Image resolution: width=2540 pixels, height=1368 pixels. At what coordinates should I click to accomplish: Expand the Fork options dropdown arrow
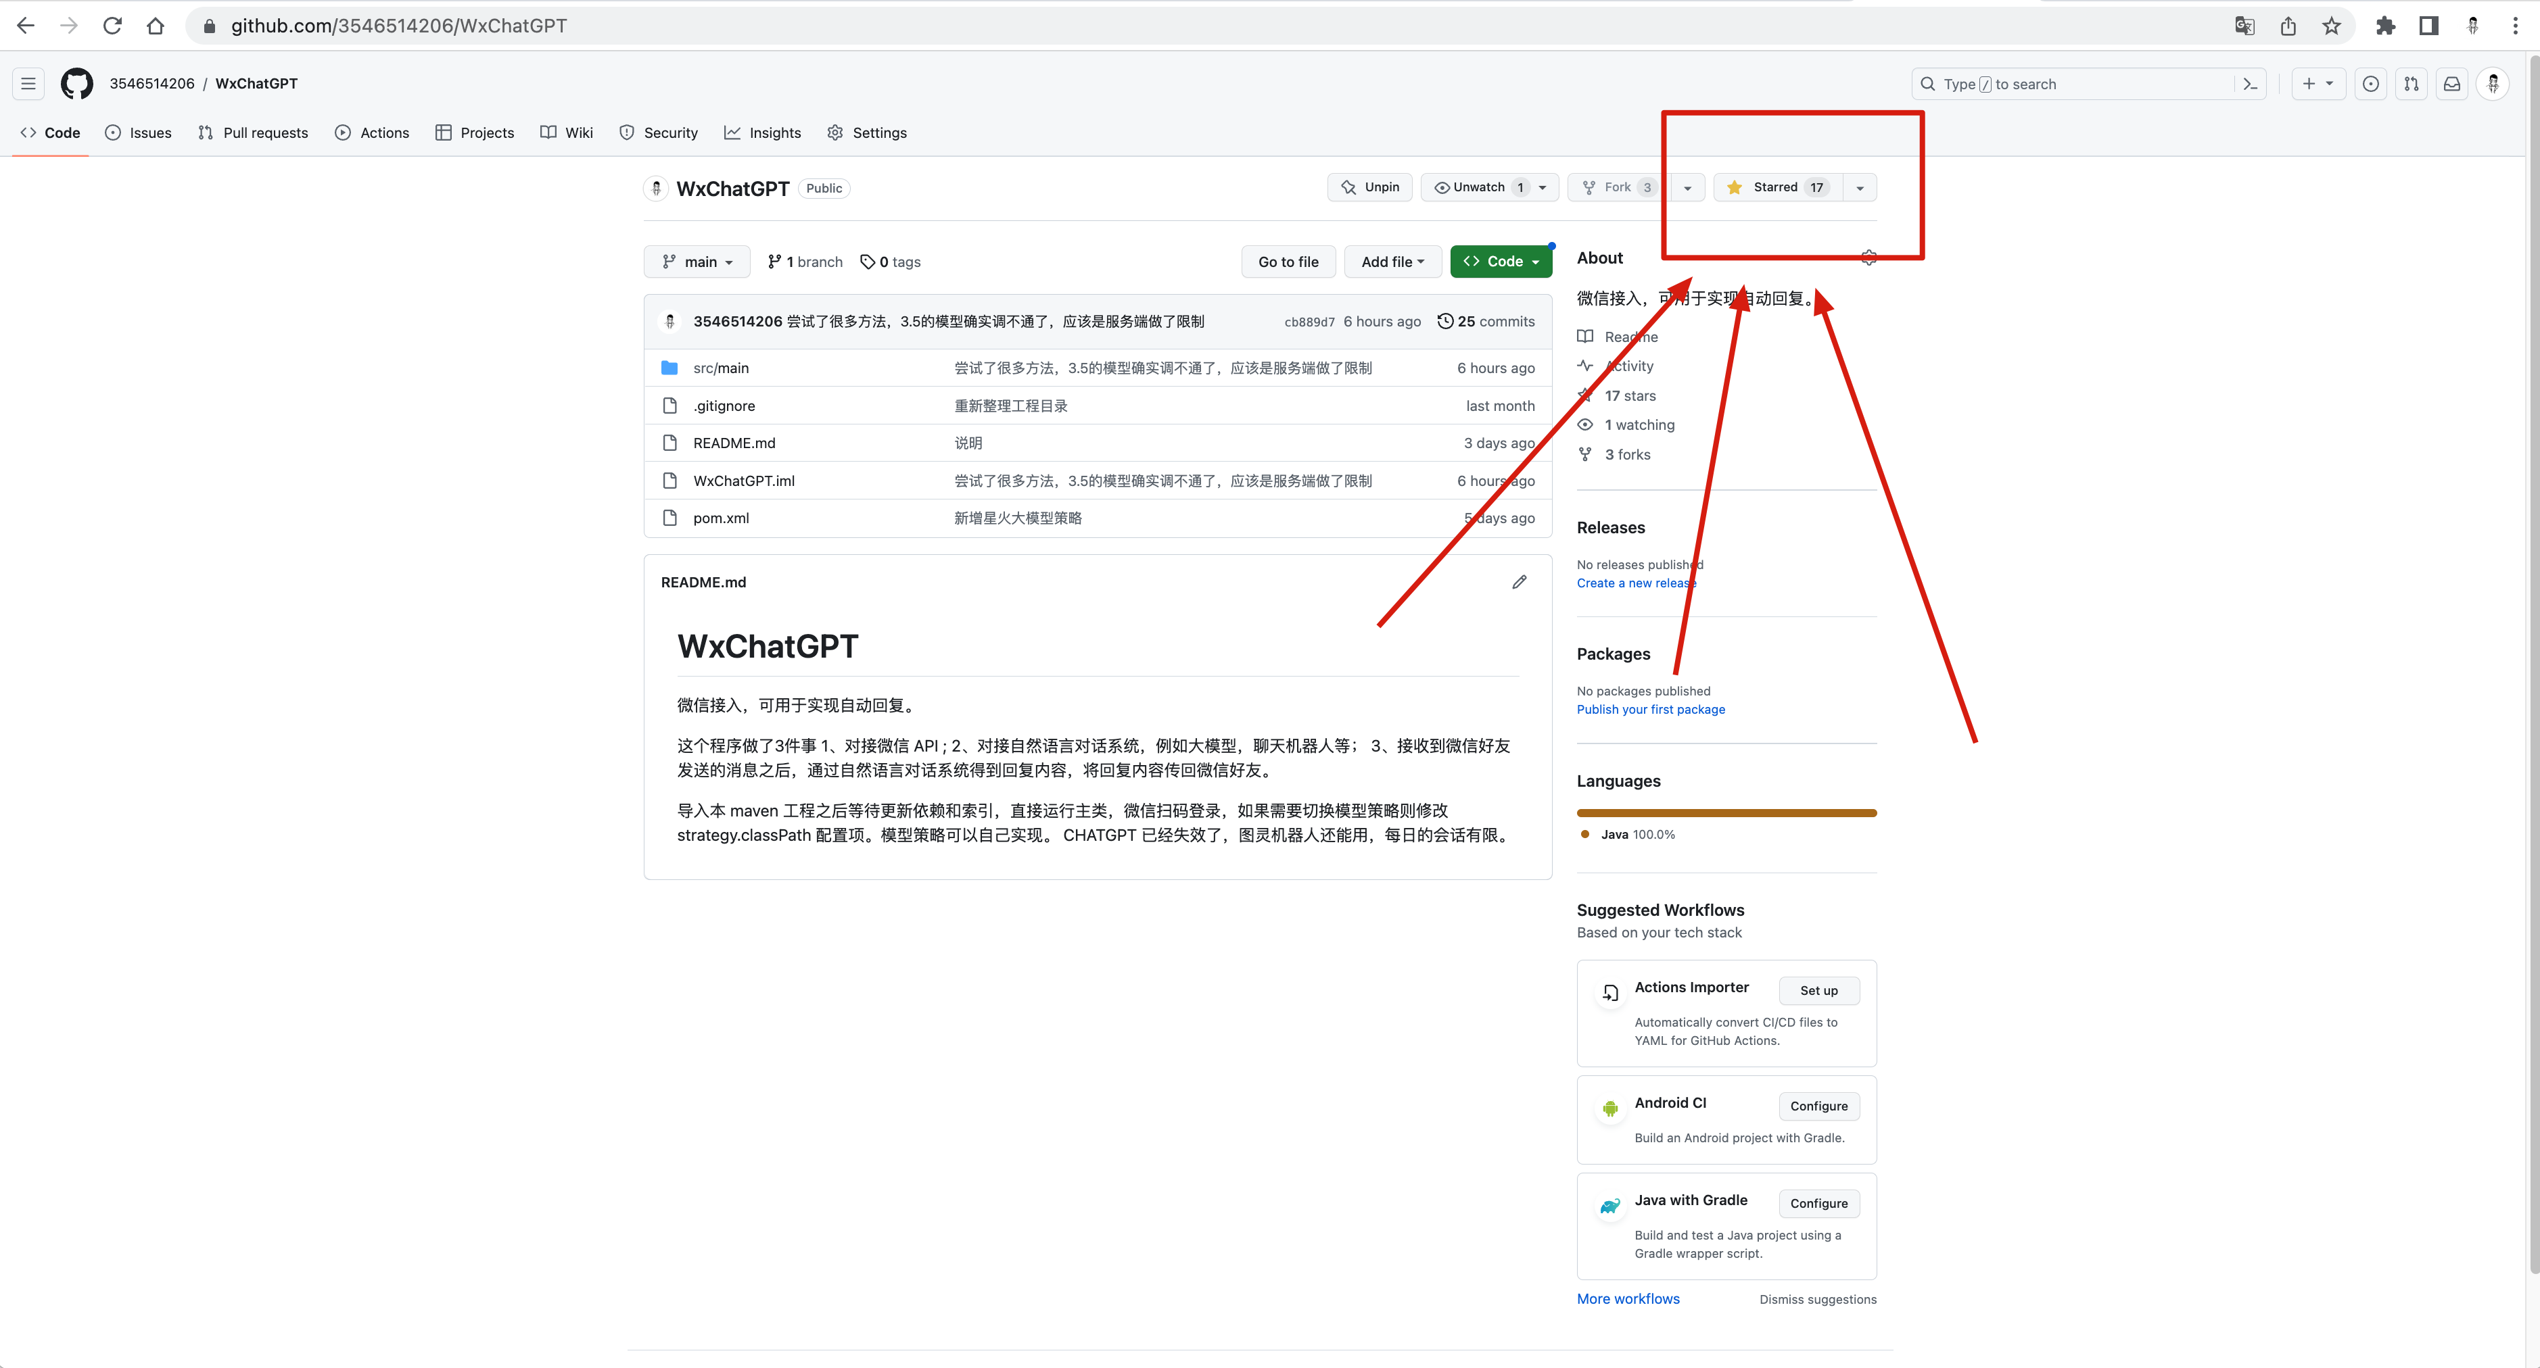tap(1687, 187)
